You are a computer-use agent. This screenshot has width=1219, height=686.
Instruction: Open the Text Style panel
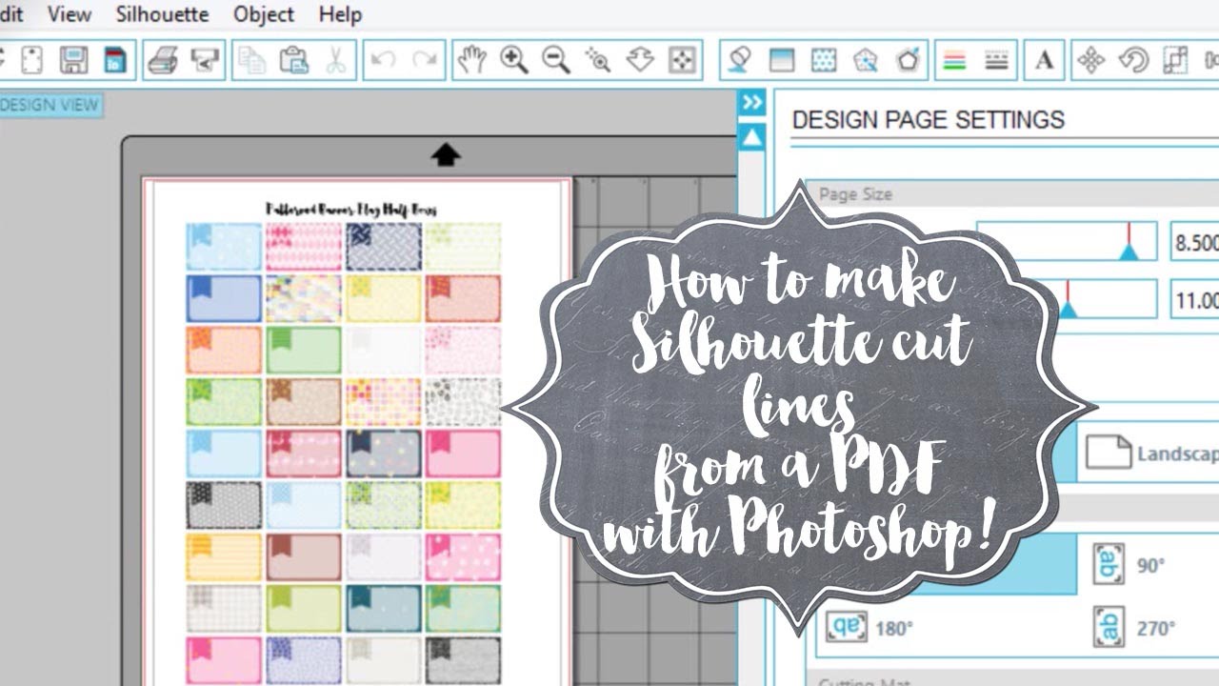[x=1044, y=60]
